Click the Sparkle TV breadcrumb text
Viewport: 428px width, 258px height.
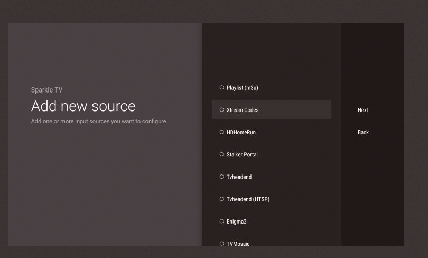[46, 90]
